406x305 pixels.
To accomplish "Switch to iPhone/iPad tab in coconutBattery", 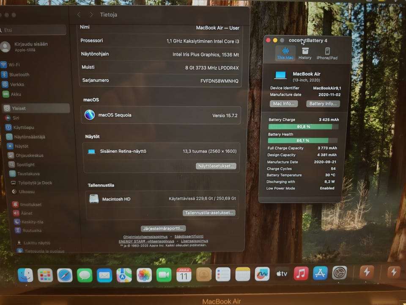I will point(327,54).
